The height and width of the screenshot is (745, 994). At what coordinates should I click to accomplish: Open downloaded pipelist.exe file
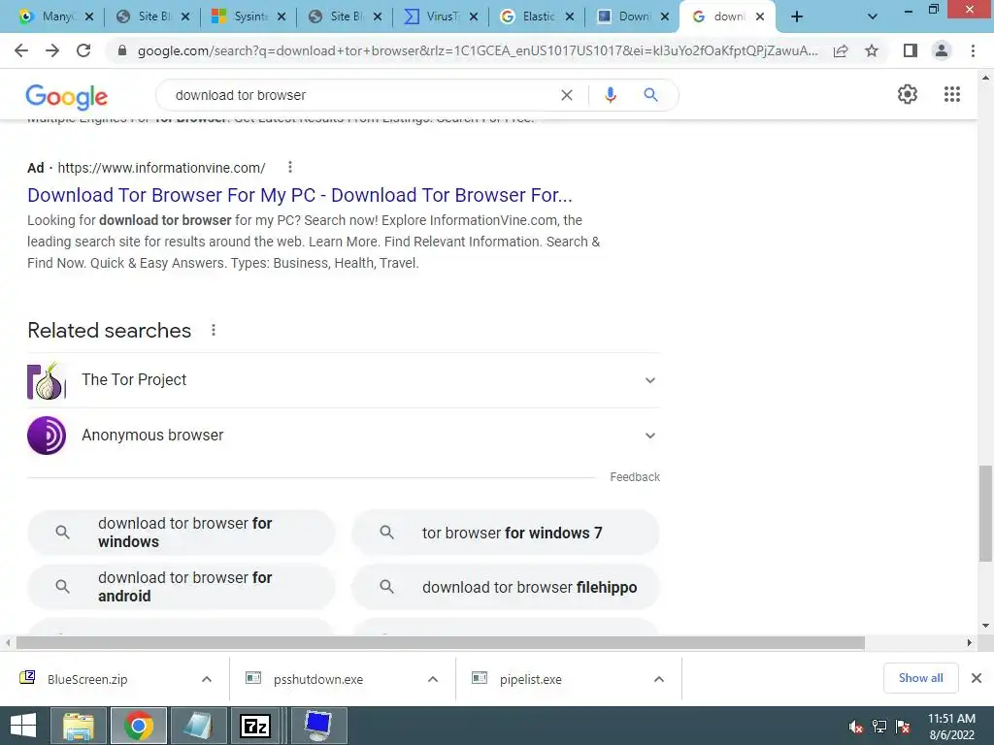click(531, 679)
